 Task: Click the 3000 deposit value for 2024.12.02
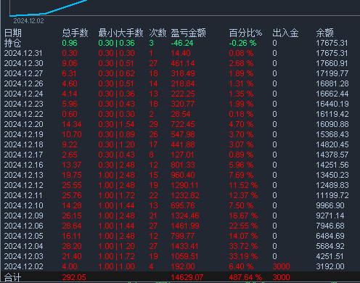281,266
